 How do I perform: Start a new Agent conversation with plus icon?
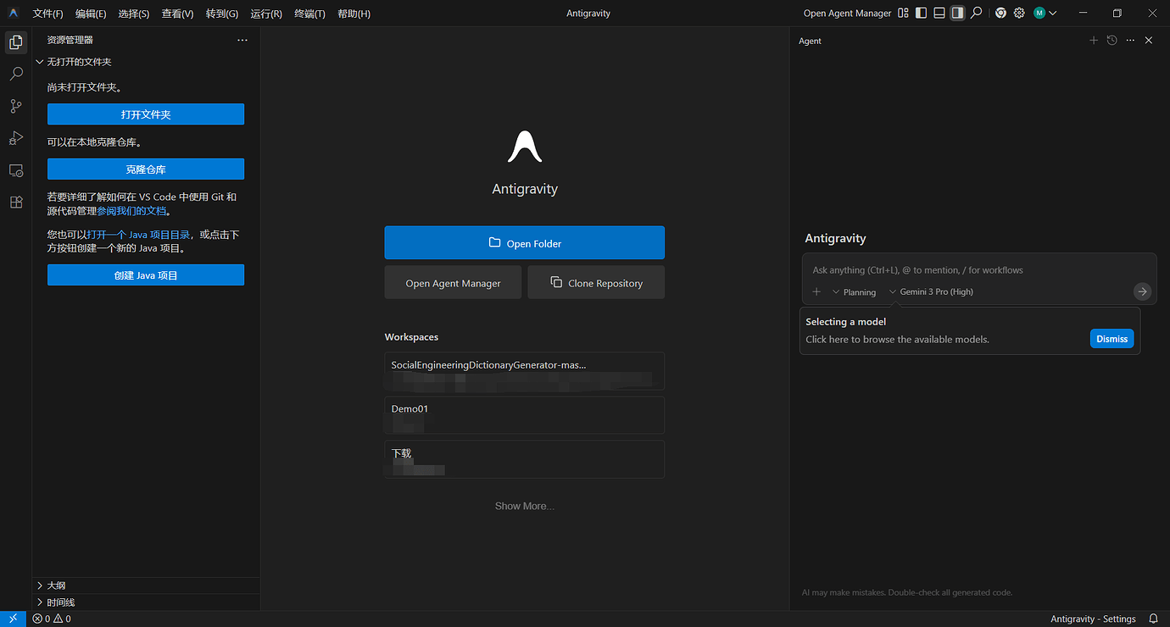1094,40
